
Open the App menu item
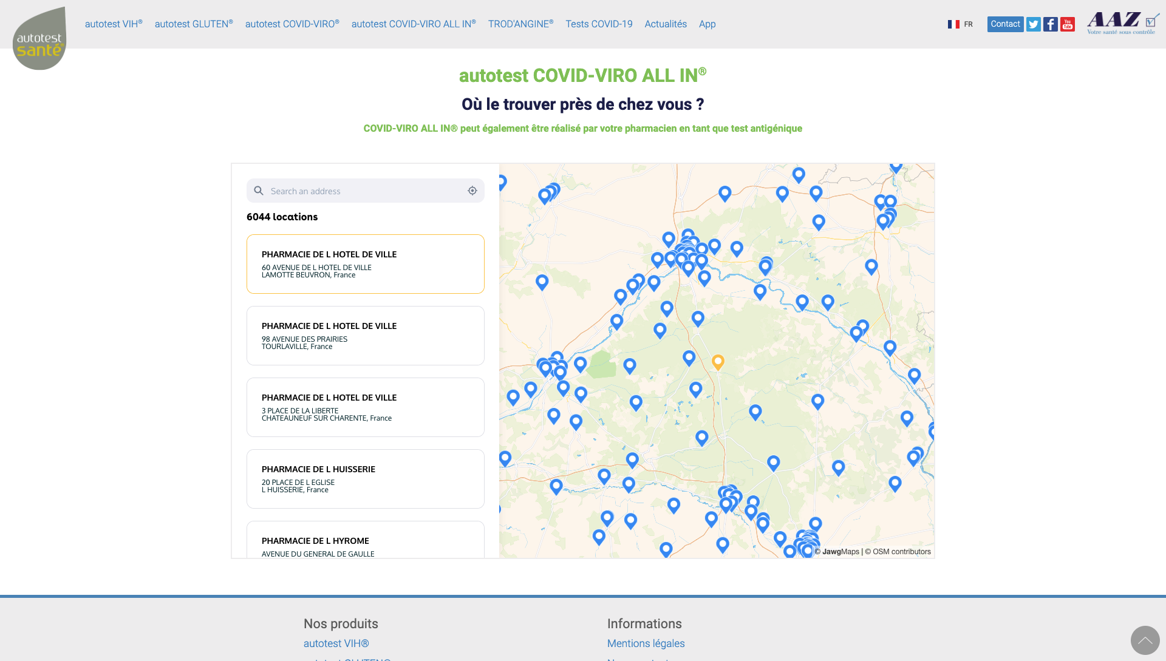(707, 24)
